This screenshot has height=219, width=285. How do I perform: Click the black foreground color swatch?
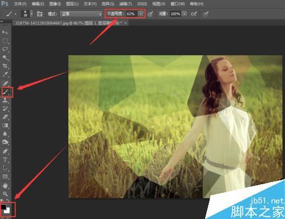tap(3, 206)
